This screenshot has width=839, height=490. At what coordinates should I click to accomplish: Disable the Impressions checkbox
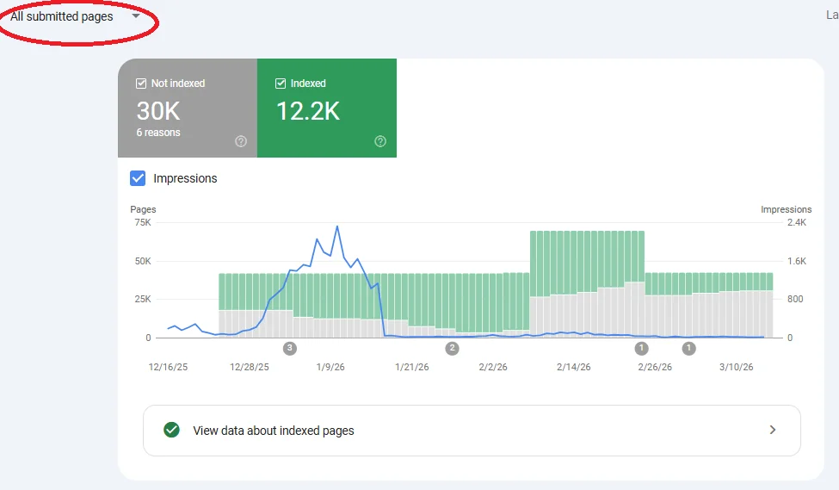pyautogui.click(x=138, y=178)
